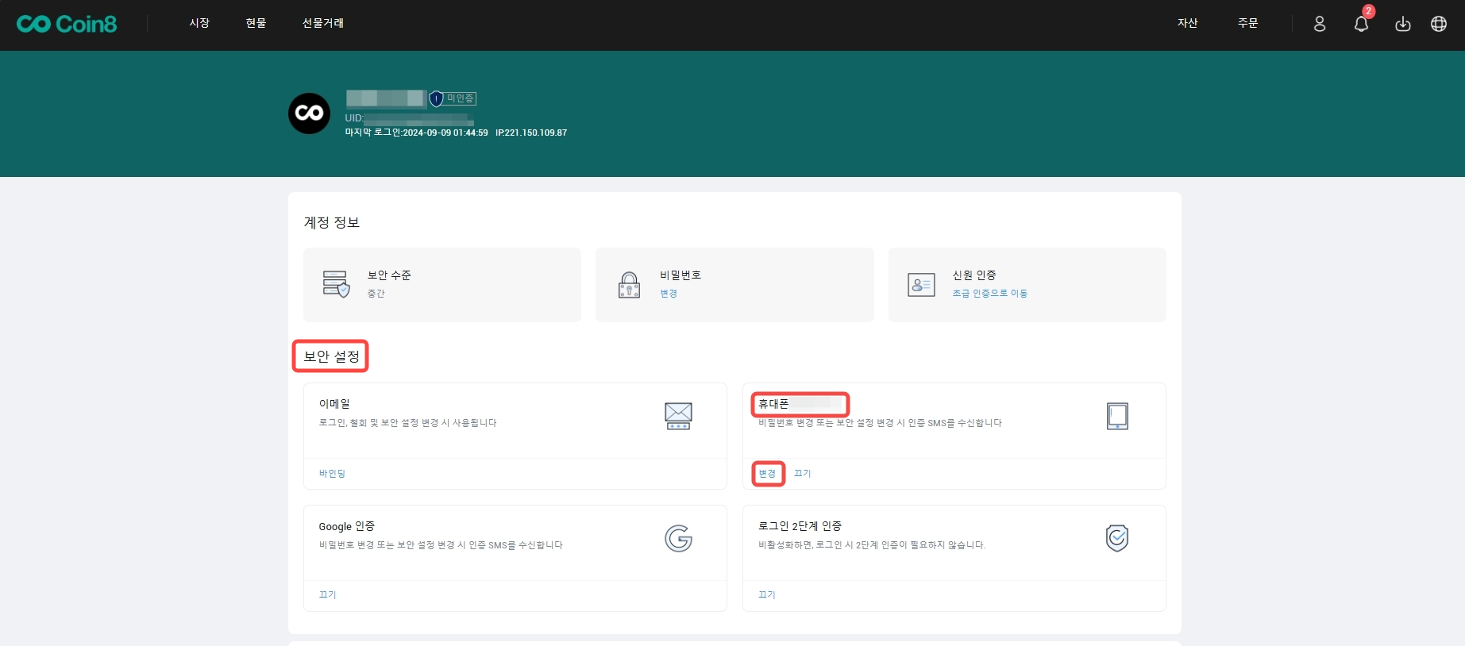Open the notifications bell icon
The image size is (1465, 646).
coord(1361,24)
